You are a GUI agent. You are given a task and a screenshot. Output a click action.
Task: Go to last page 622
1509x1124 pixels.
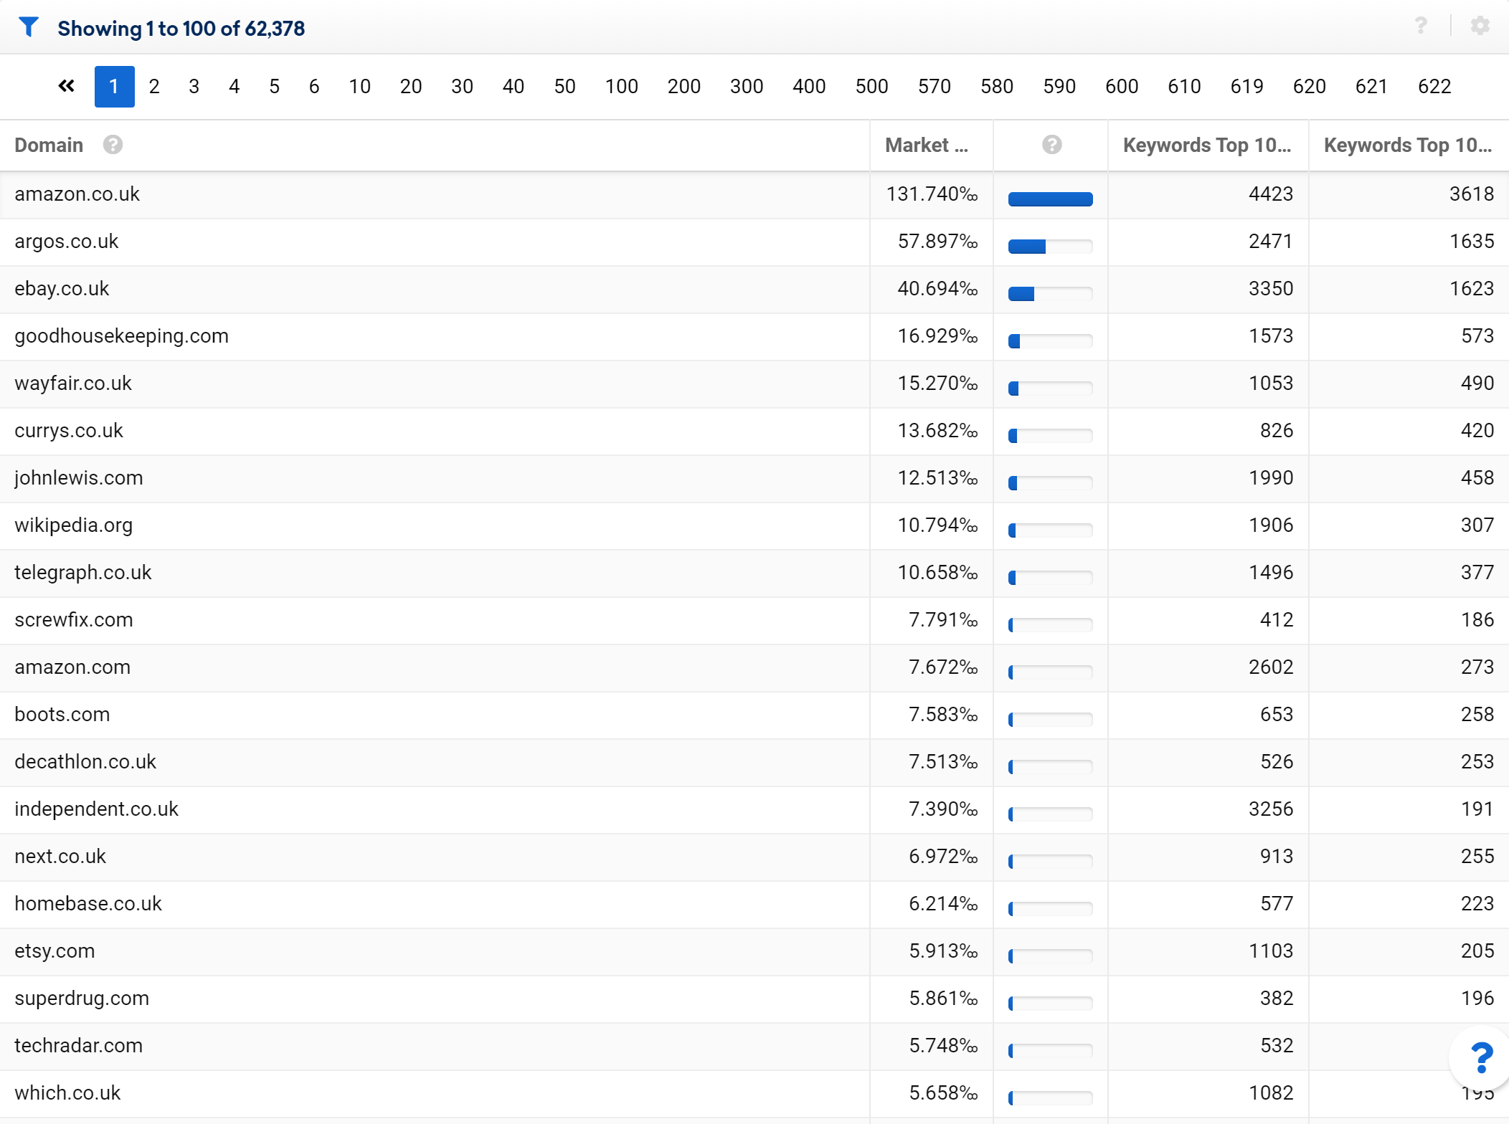point(1434,87)
